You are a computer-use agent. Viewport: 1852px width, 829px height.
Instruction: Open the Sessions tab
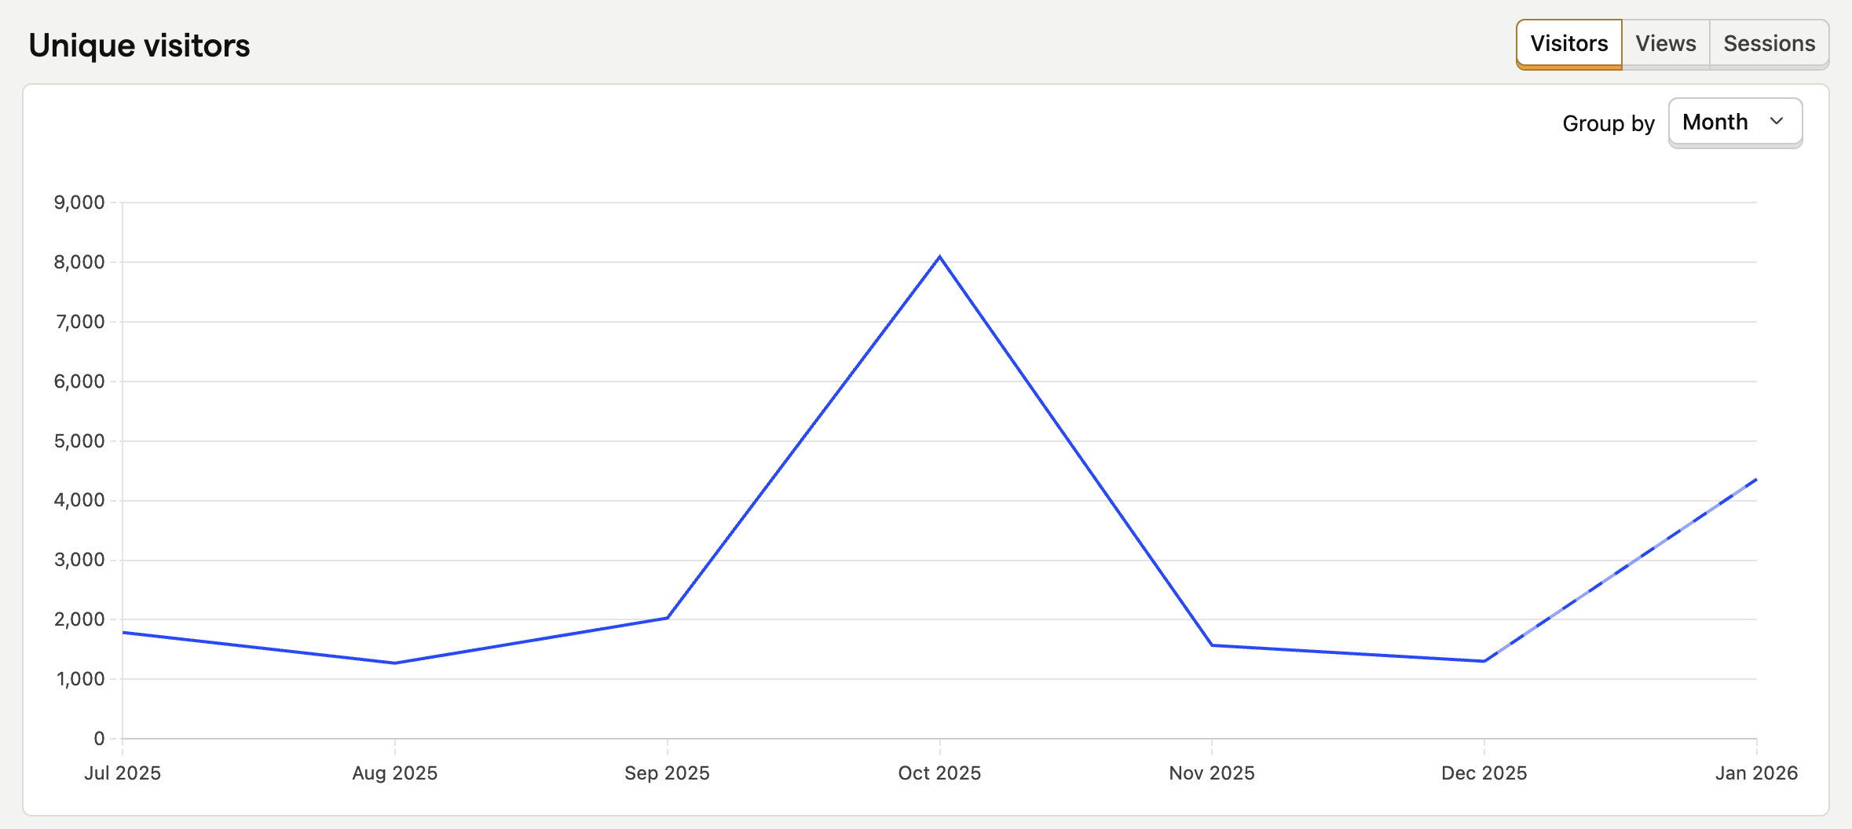pyautogui.click(x=1769, y=44)
